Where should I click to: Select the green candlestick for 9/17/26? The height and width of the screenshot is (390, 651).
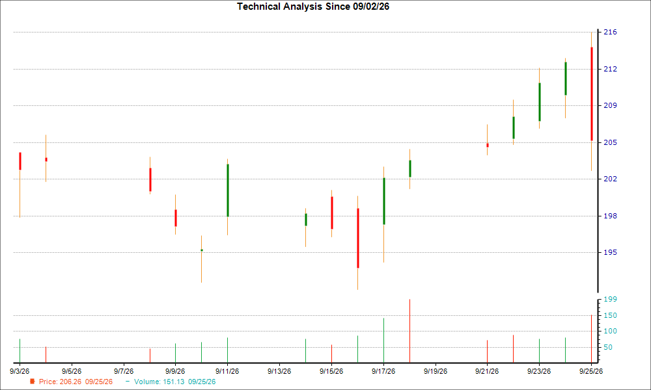[x=384, y=201]
